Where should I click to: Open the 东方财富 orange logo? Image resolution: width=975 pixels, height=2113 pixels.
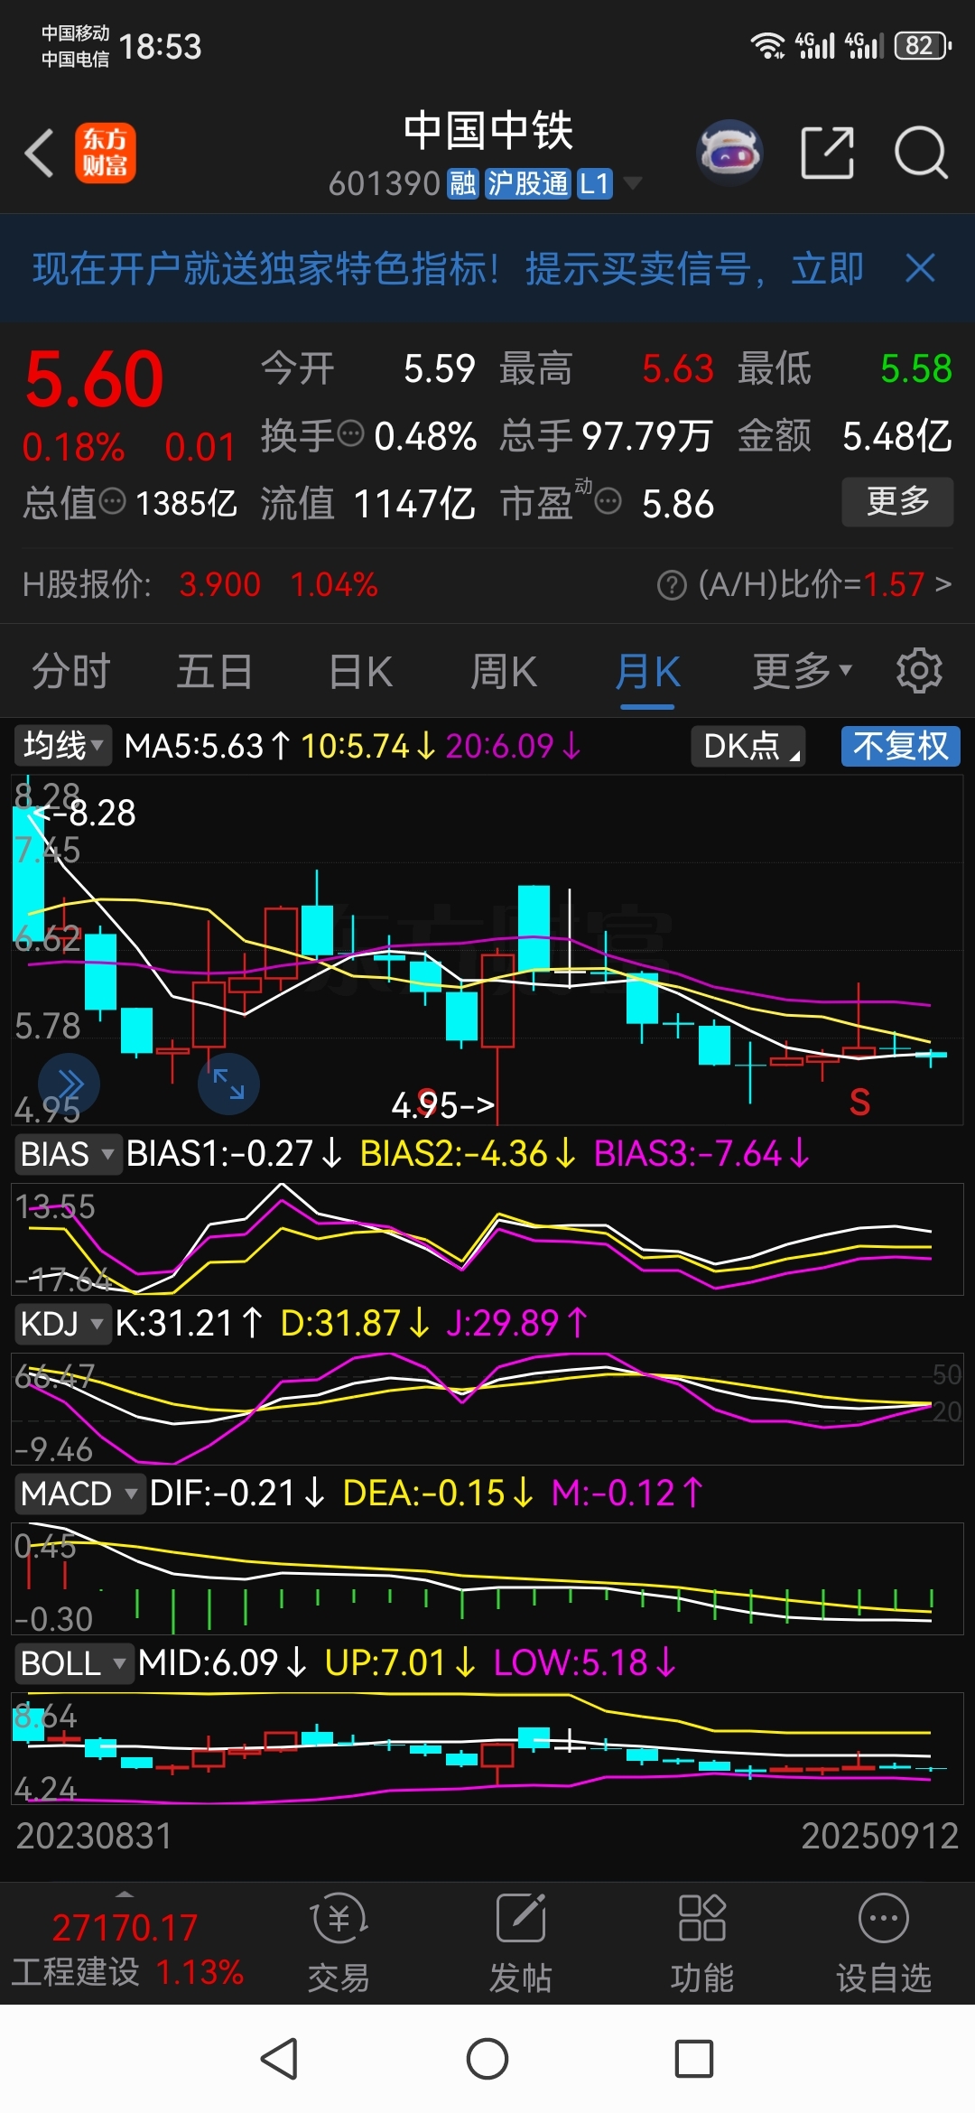(106, 153)
